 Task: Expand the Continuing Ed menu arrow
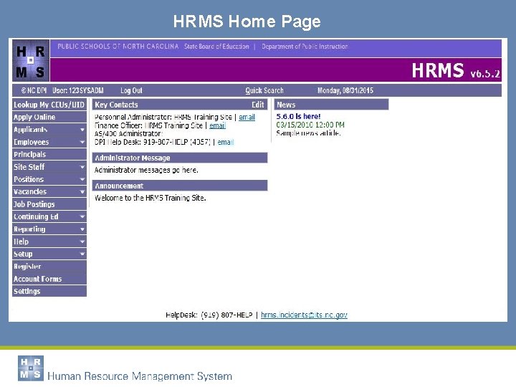click(82, 216)
